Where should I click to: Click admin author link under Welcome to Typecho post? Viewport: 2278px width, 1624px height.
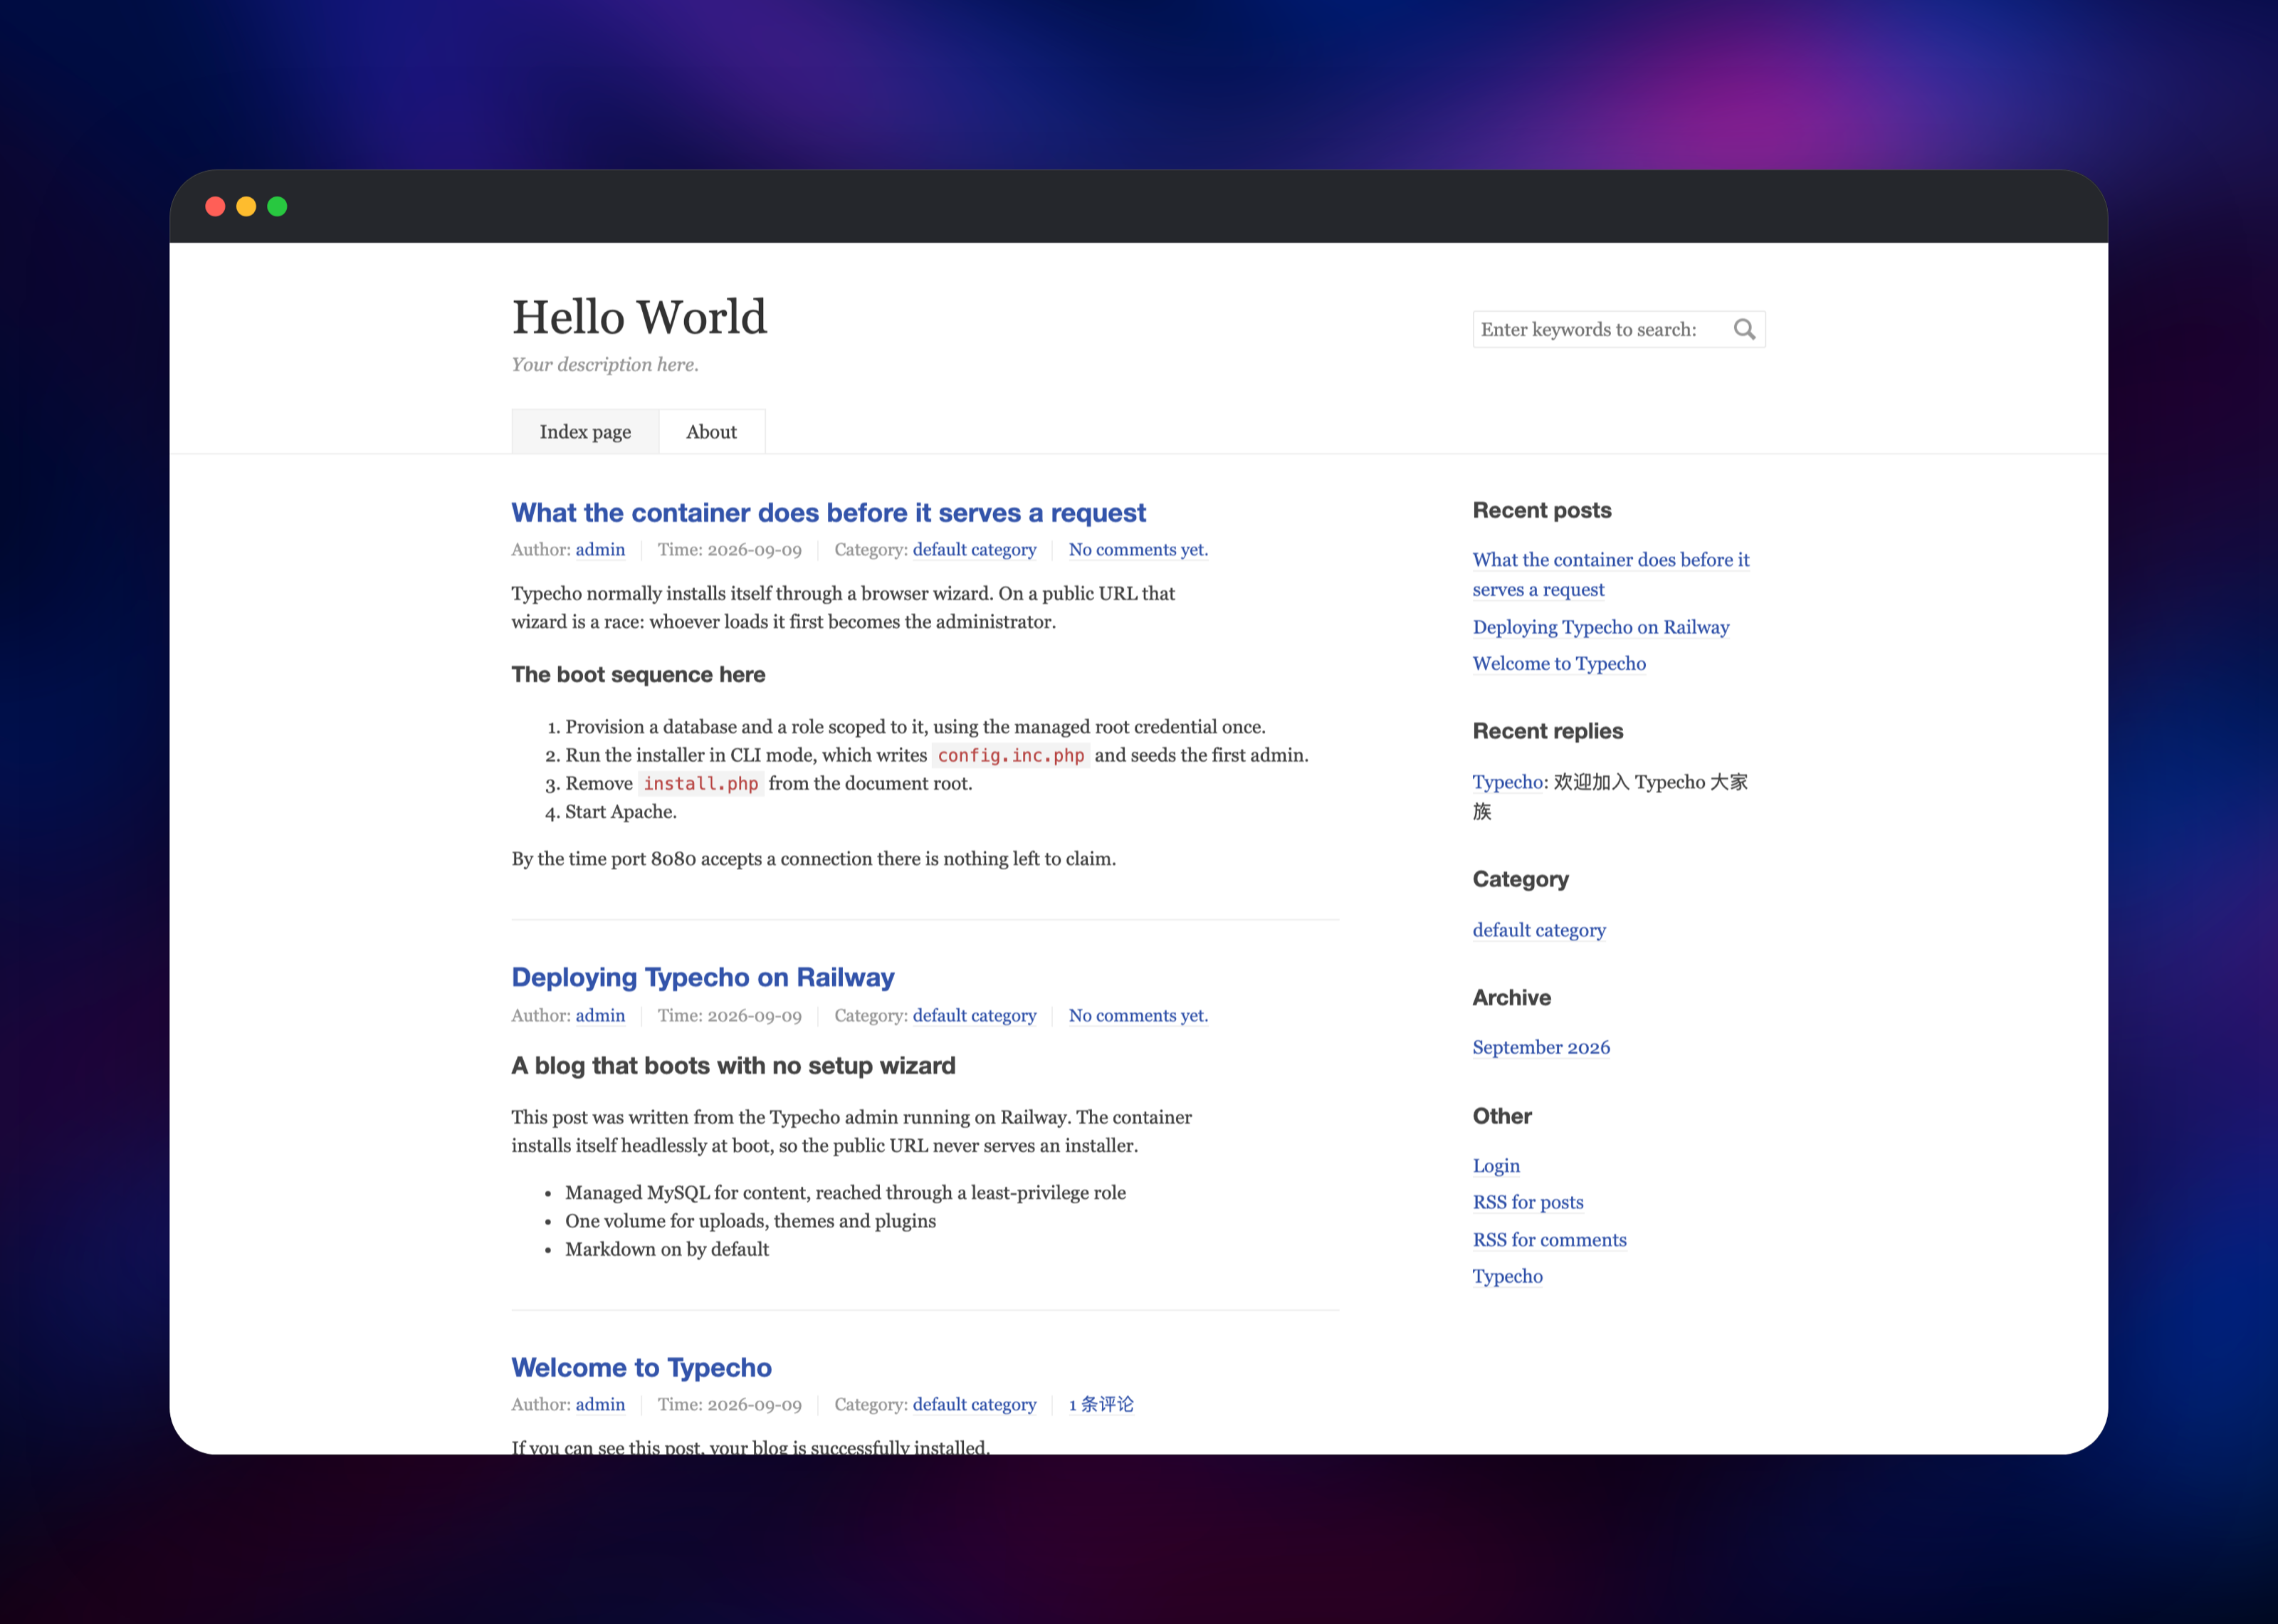599,1404
